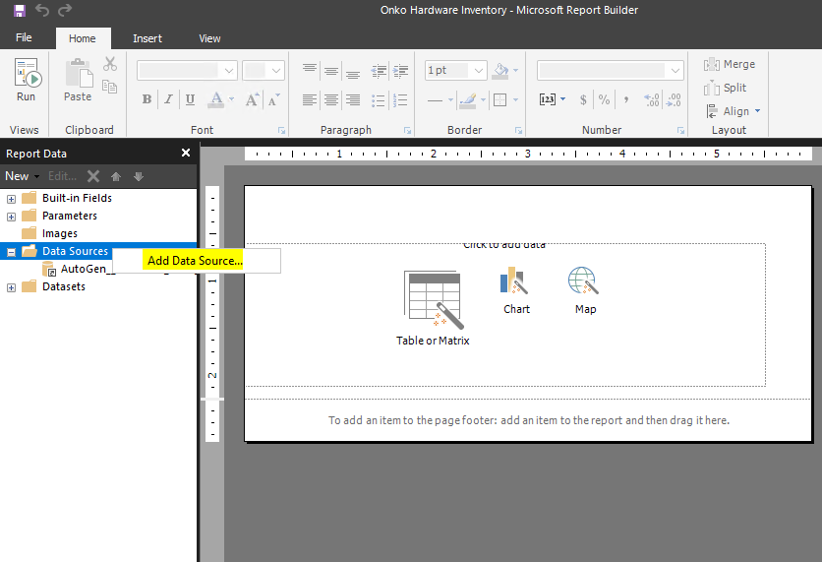Close the Report Data pane
This screenshot has width=822, height=562.
(186, 153)
